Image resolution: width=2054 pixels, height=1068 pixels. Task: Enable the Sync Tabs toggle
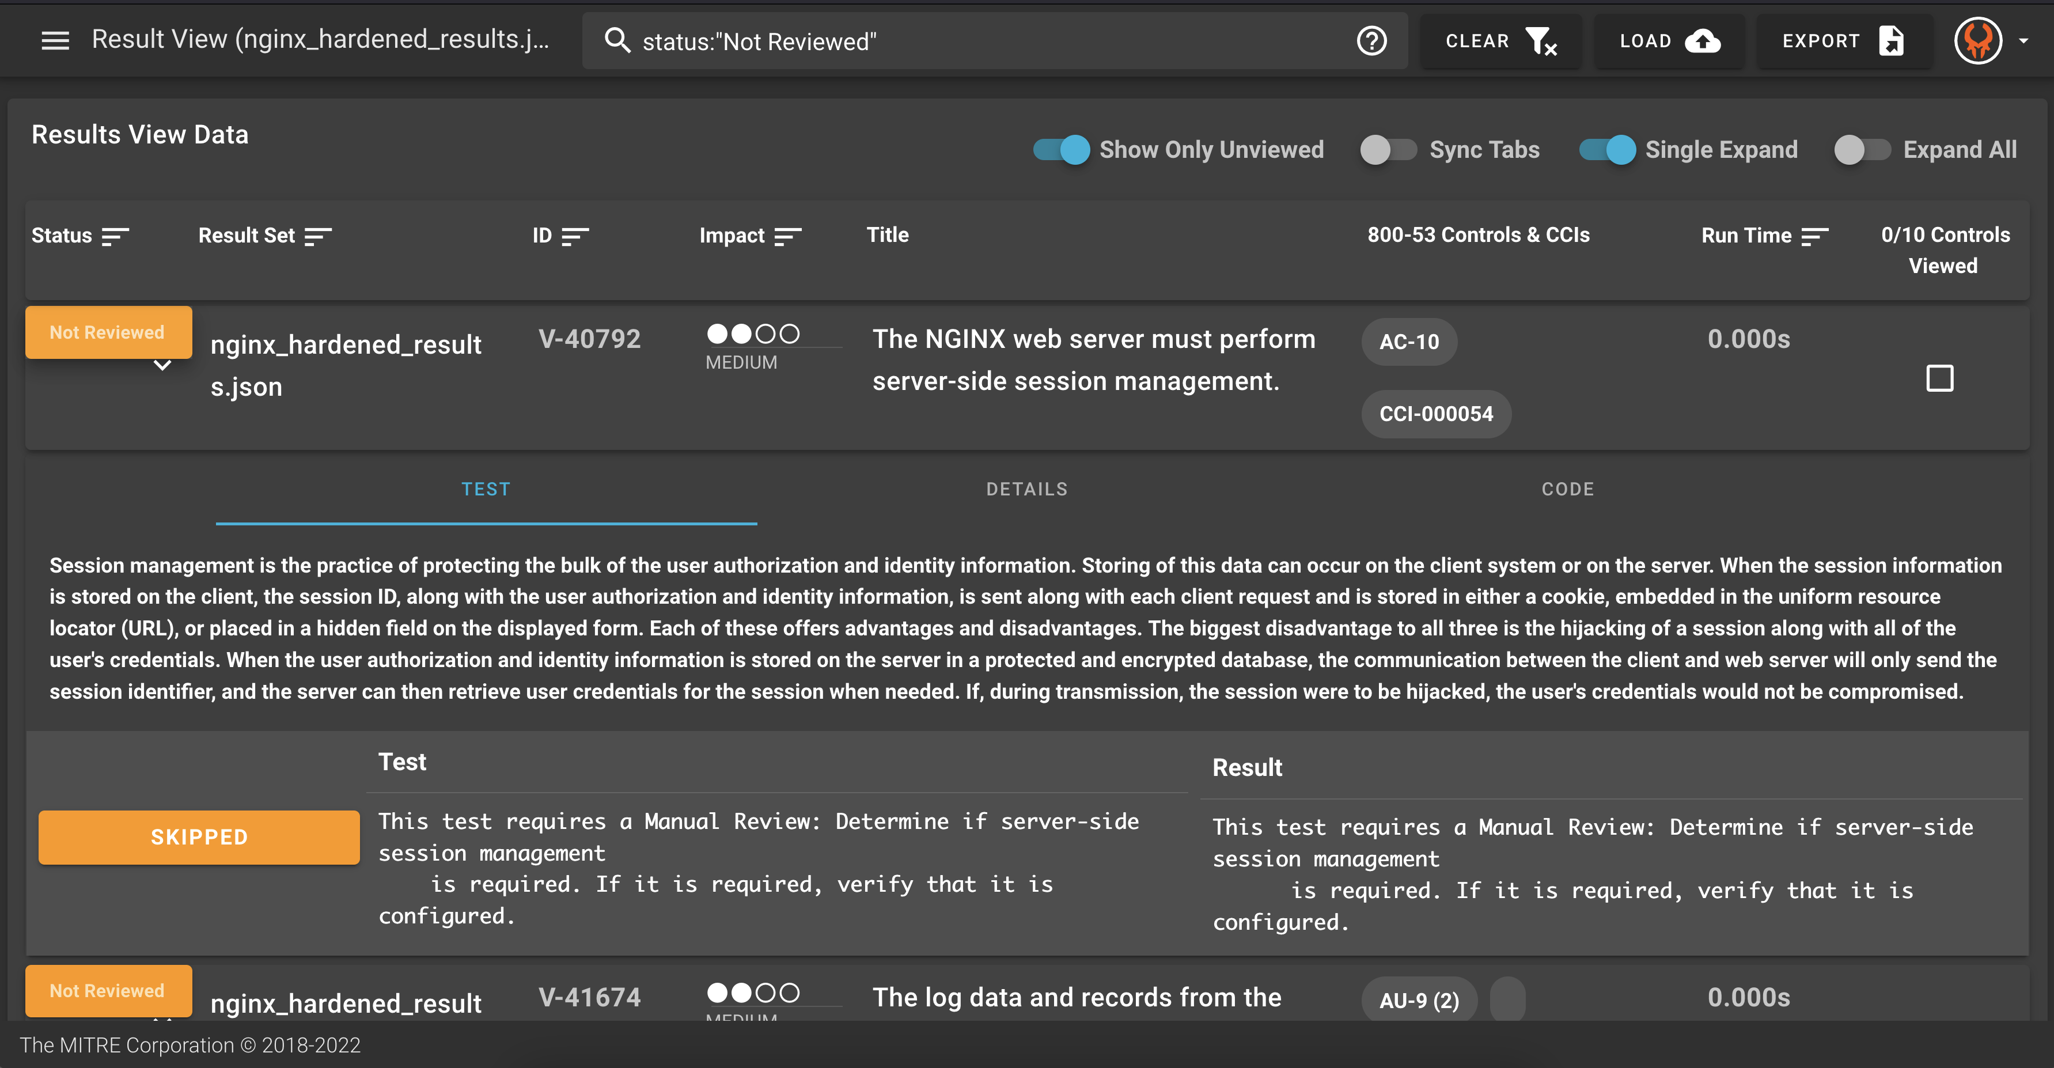click(x=1388, y=149)
